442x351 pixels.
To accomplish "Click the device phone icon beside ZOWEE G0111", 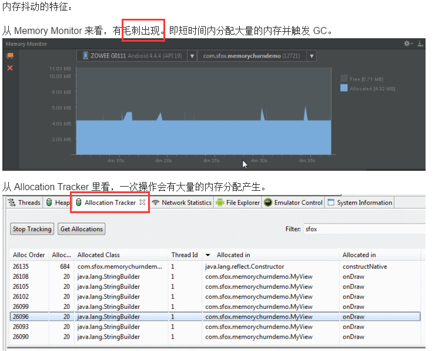I will coord(85,56).
